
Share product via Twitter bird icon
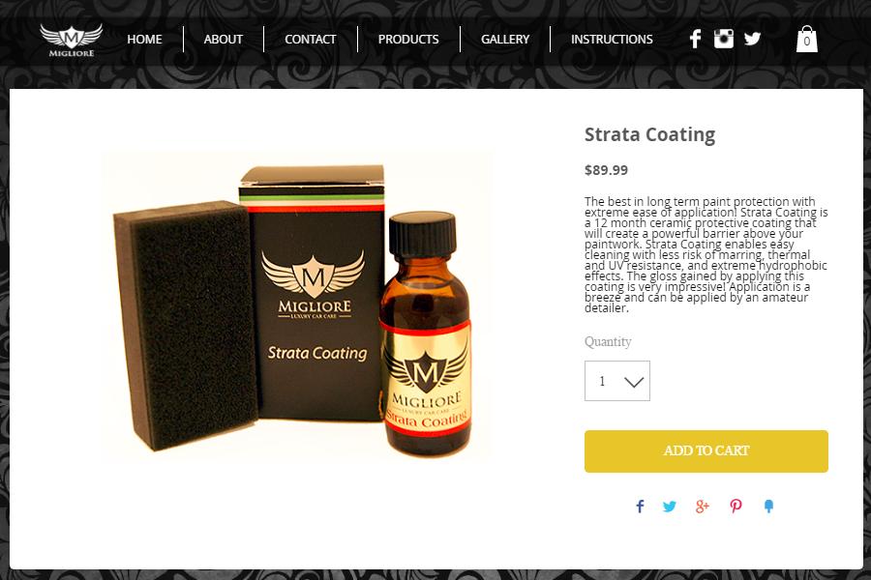coord(670,507)
